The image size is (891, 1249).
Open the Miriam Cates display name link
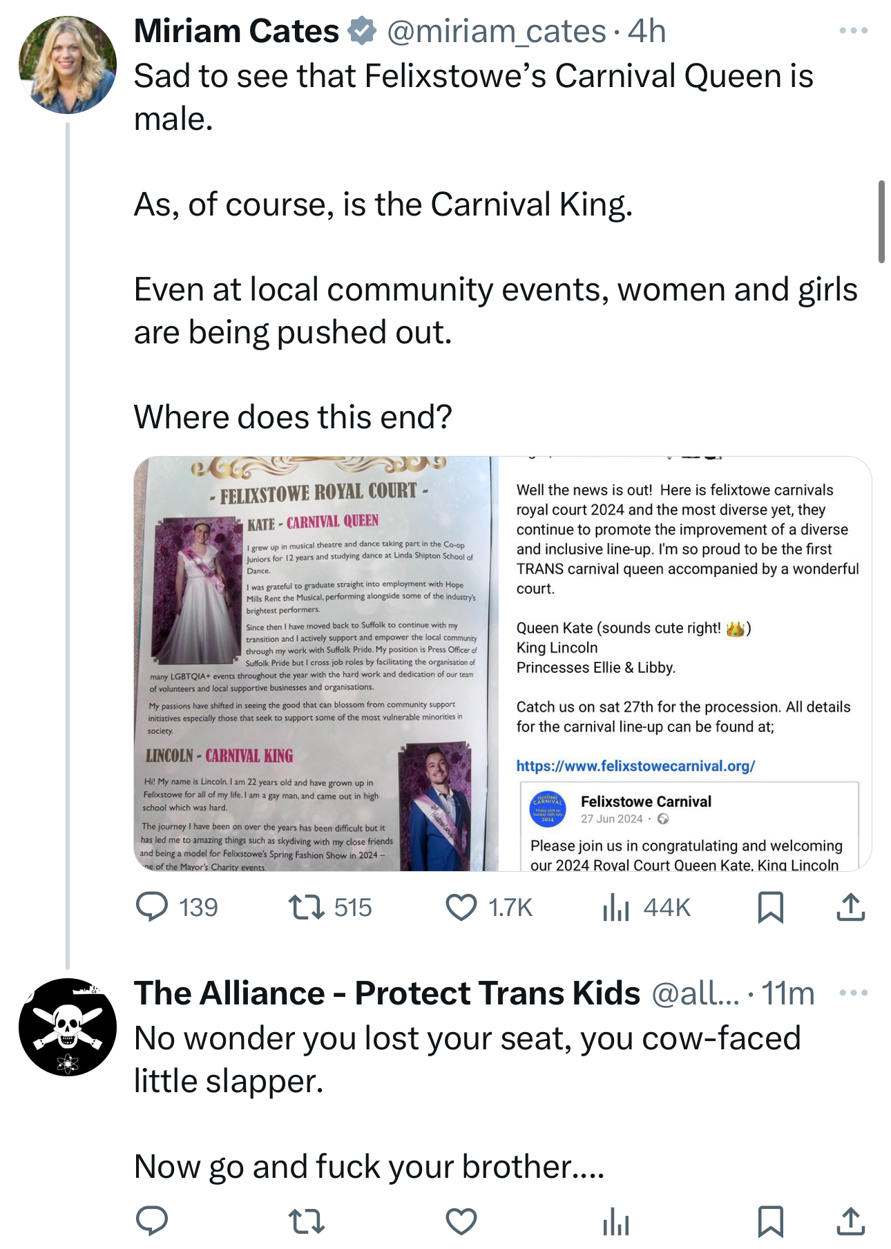coord(236,31)
